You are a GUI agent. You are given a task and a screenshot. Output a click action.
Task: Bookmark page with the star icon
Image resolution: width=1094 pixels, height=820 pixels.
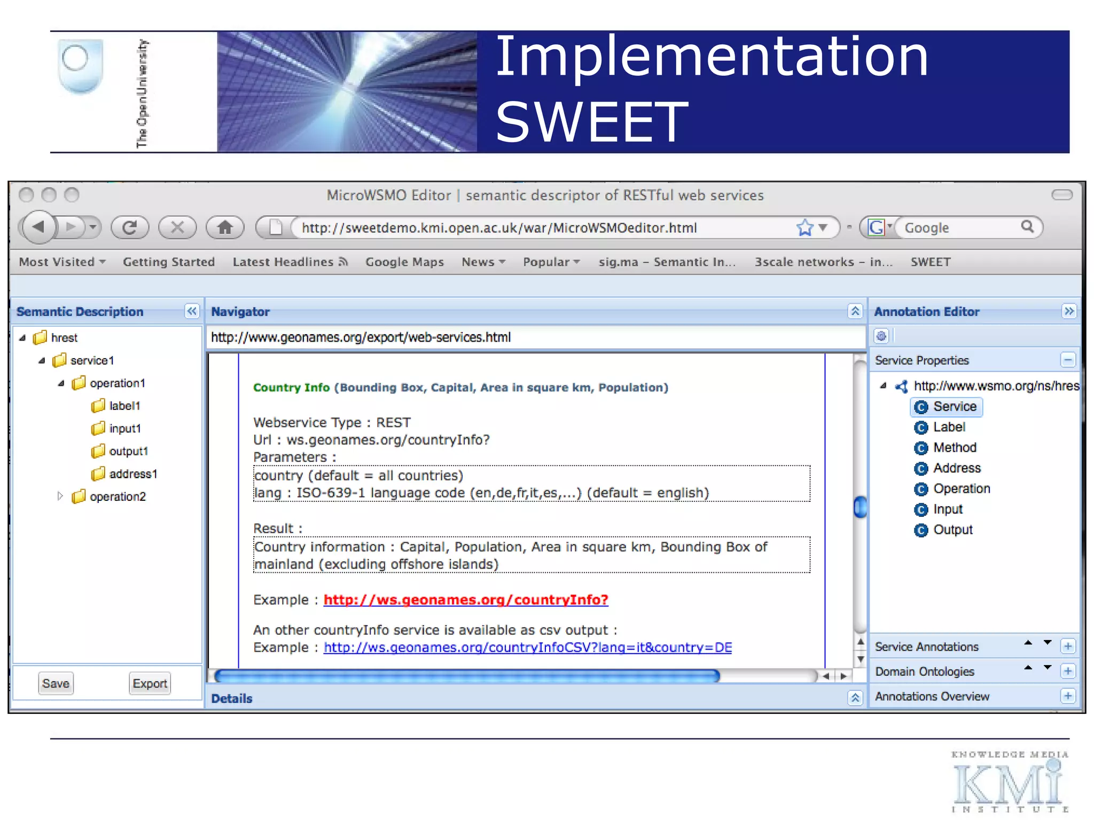pos(804,228)
